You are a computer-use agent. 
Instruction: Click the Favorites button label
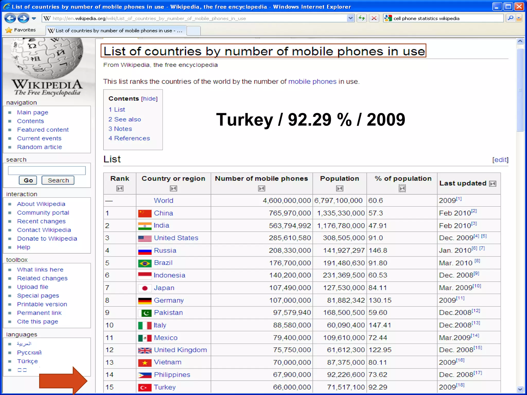coord(25,30)
